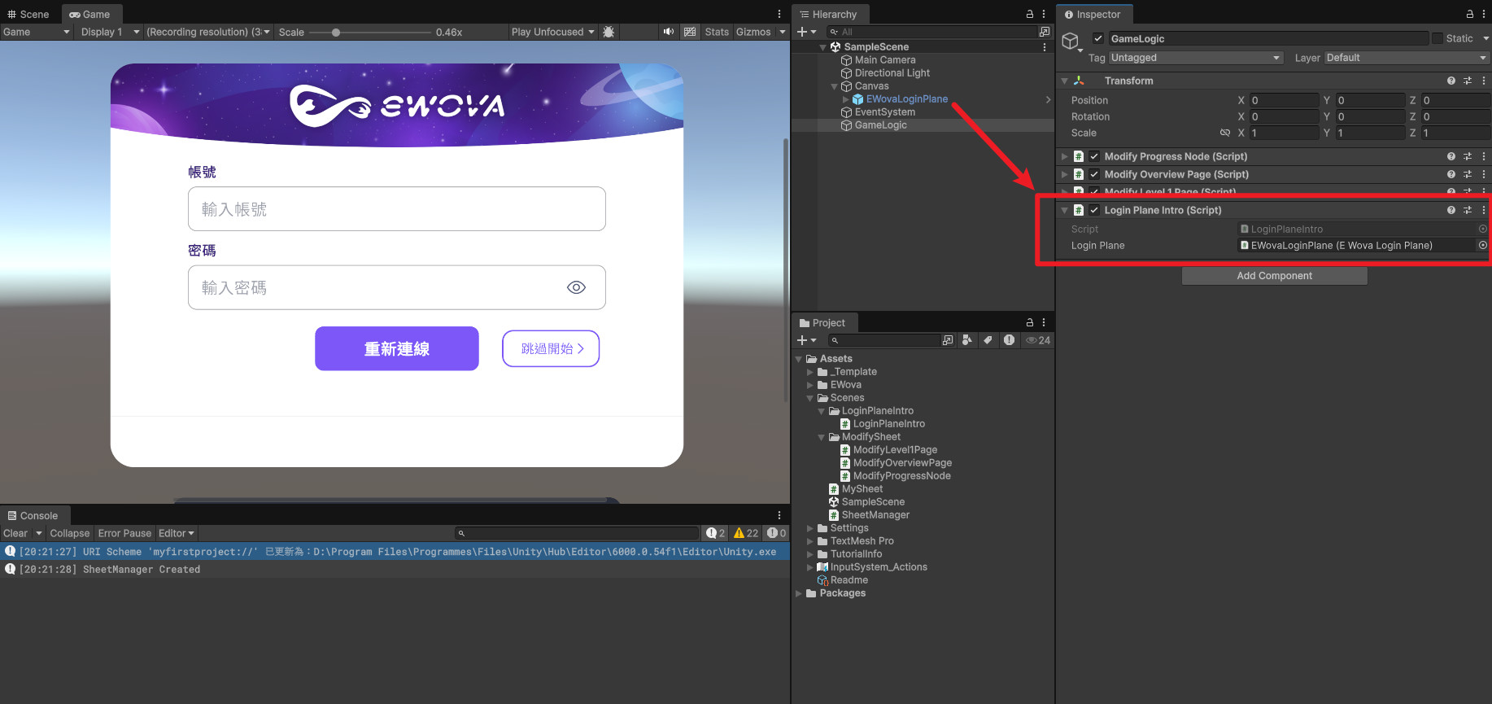Lock the Project panel with the padlock icon
This screenshot has width=1492, height=704.
click(x=1030, y=322)
